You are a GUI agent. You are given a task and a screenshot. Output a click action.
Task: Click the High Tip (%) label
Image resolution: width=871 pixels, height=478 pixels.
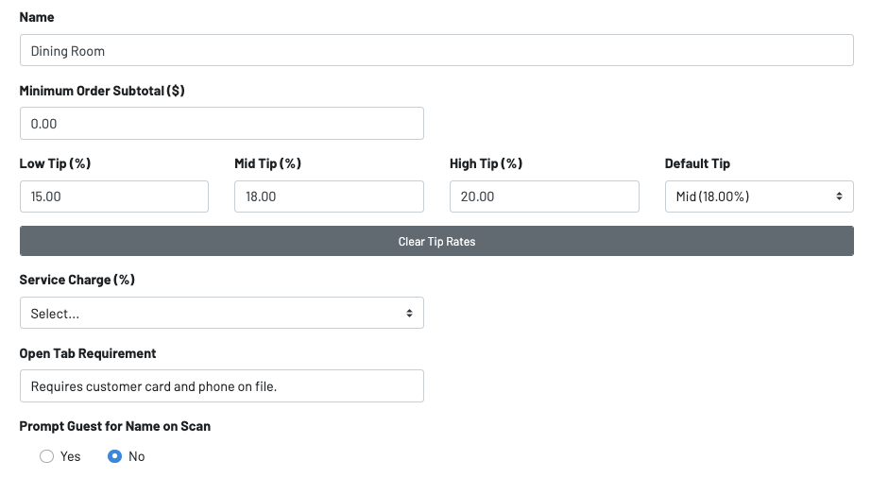click(486, 163)
